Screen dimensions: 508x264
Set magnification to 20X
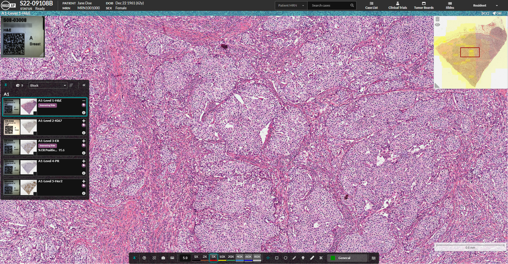click(x=231, y=257)
